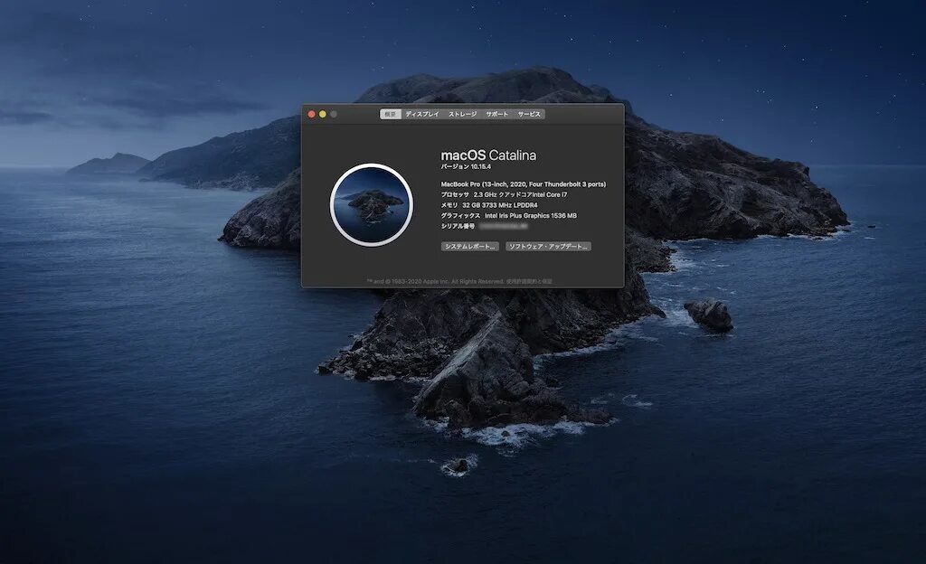Click the Intel Iris Plus Graphics 1536 MB line

point(508,216)
